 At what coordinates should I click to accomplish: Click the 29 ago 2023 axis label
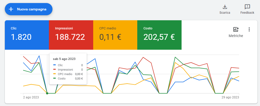pyautogui.click(x=230, y=97)
